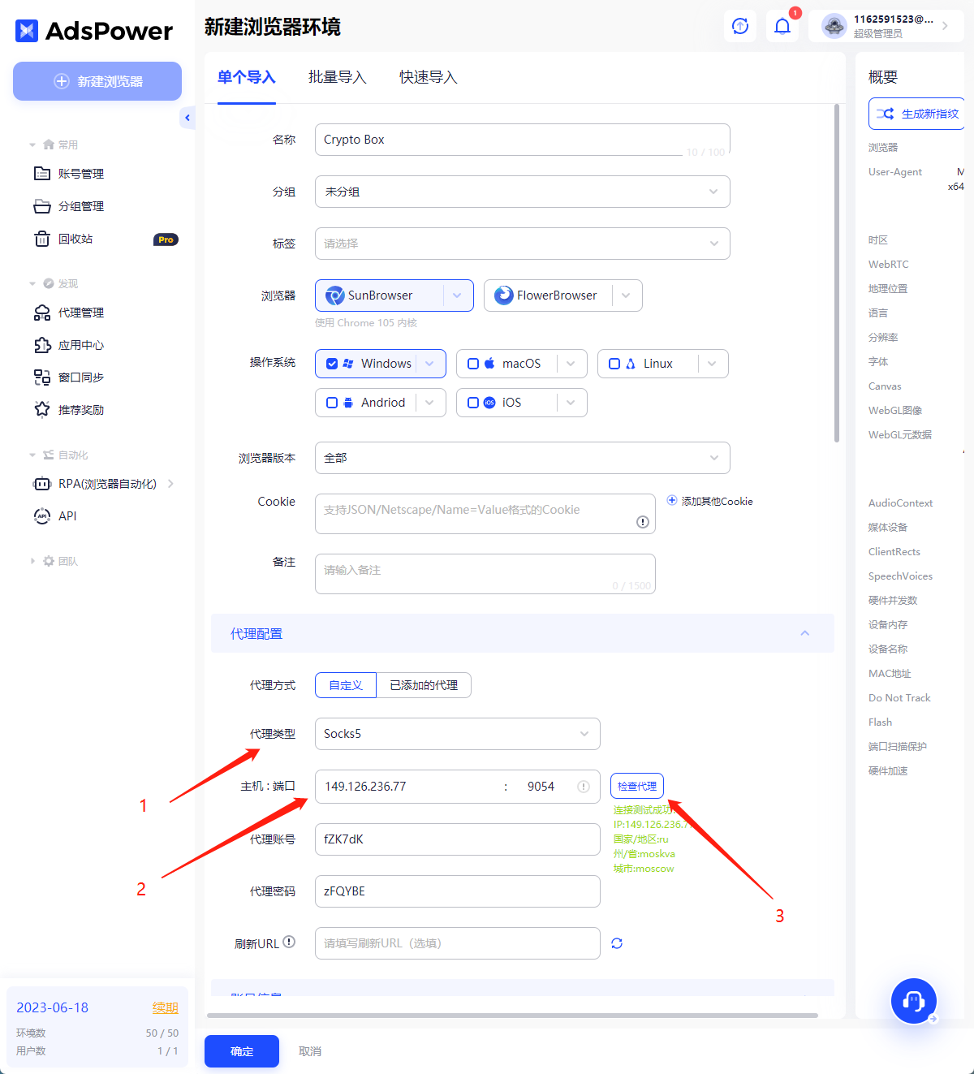Click the AdsPower logo
Screen dimensions: 974x1074
93,31
